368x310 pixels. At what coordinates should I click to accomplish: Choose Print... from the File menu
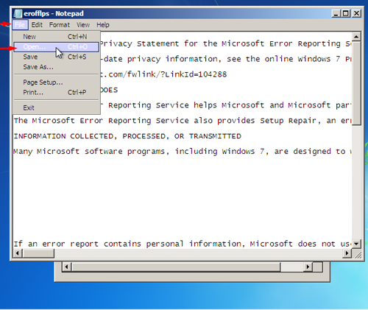tap(57, 93)
